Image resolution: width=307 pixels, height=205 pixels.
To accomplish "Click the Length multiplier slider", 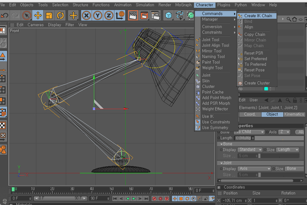I will 279,138.
